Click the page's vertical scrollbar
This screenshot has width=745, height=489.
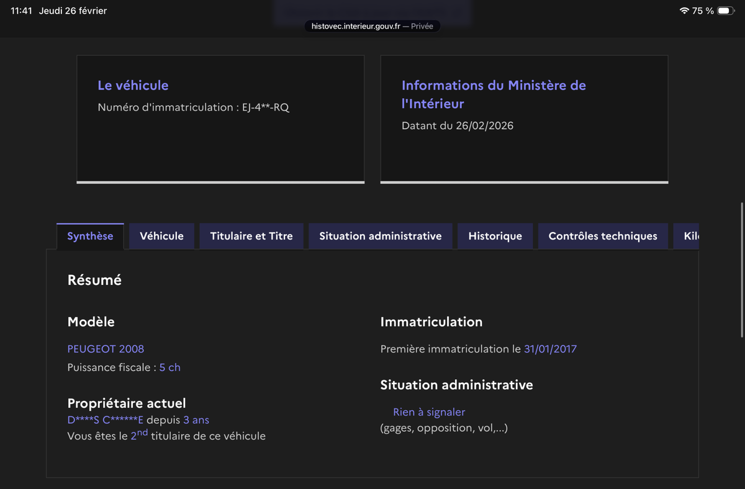click(x=742, y=270)
